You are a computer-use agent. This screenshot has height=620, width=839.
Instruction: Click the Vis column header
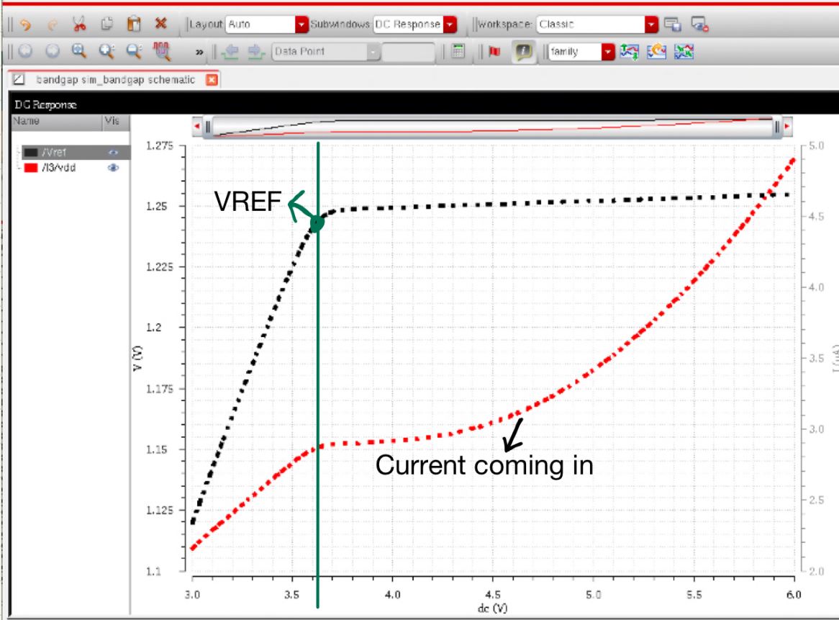tap(115, 122)
